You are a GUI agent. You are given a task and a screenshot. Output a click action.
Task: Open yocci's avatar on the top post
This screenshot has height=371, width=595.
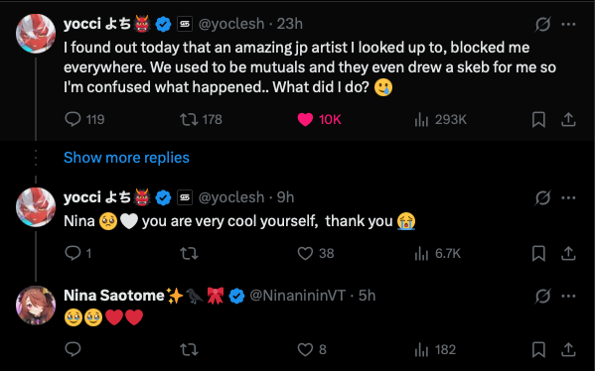tap(36, 34)
